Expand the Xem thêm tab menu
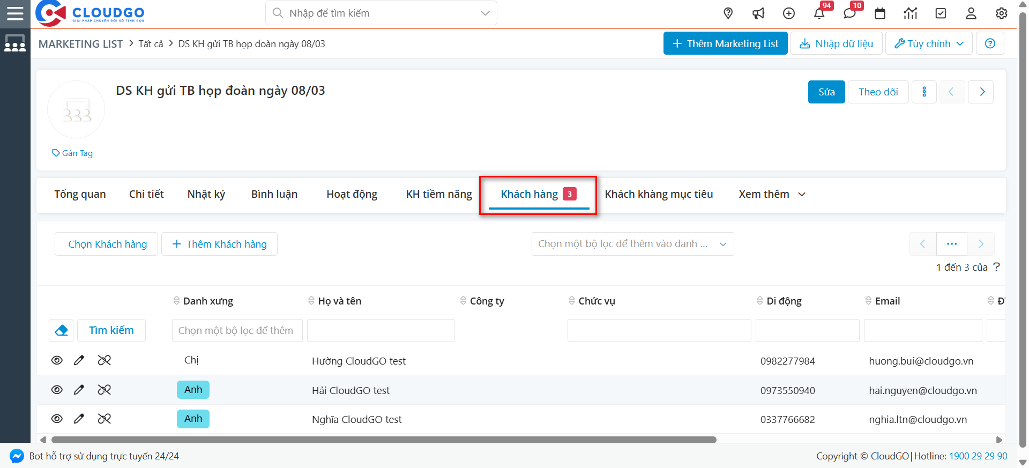 772,194
